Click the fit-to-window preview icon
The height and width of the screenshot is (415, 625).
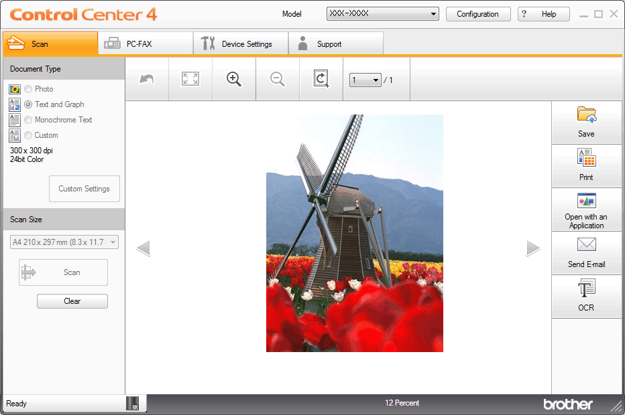pos(190,79)
